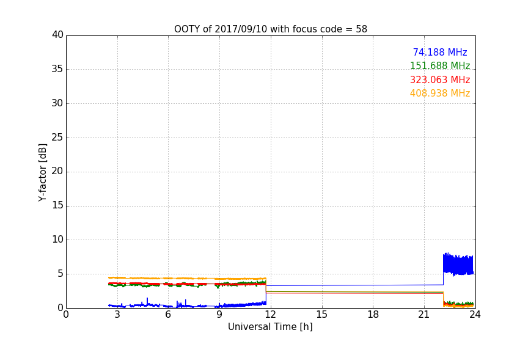Click the x-axis tick label 9
This screenshot has width=528, height=352.
(219, 315)
